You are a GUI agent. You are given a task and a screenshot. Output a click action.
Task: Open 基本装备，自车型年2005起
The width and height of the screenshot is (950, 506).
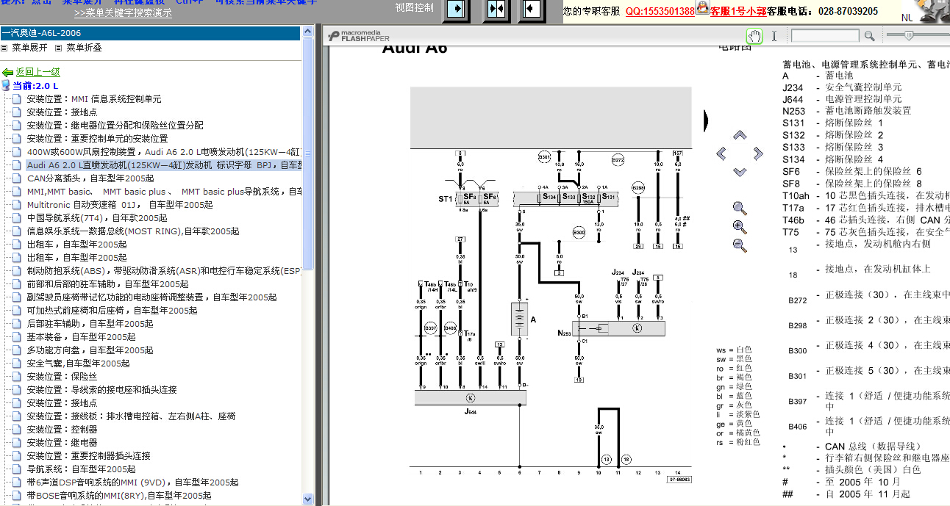click(81, 337)
